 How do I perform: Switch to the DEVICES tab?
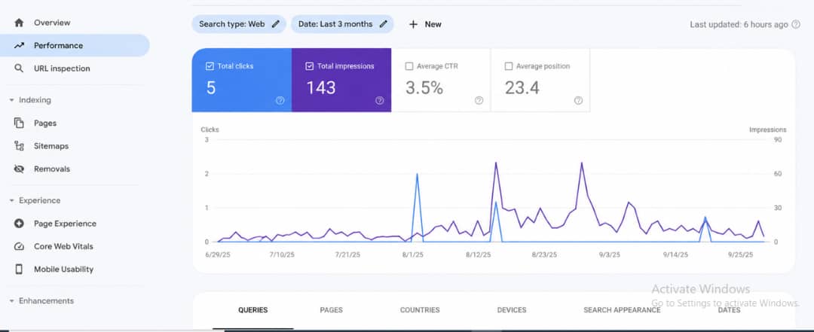point(511,310)
